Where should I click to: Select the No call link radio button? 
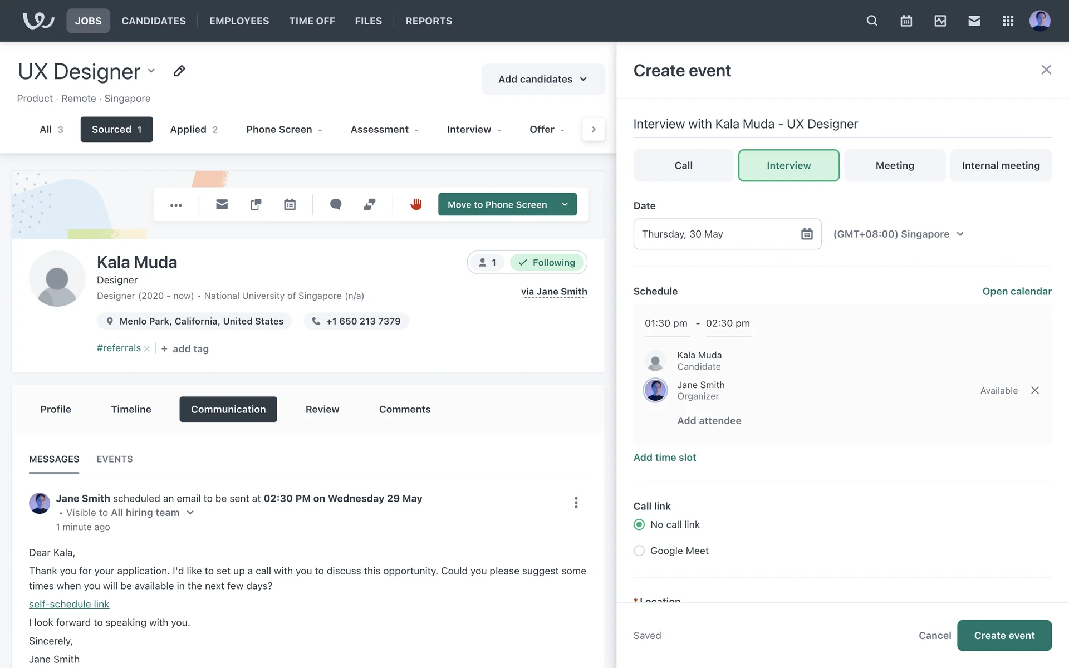point(639,524)
